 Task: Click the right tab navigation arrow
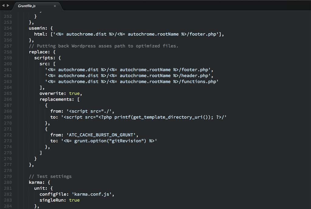(x=8, y=5)
